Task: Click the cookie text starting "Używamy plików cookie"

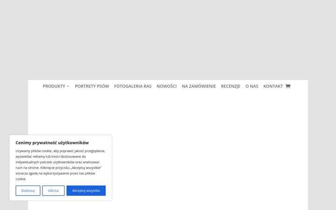Action: click(60, 165)
